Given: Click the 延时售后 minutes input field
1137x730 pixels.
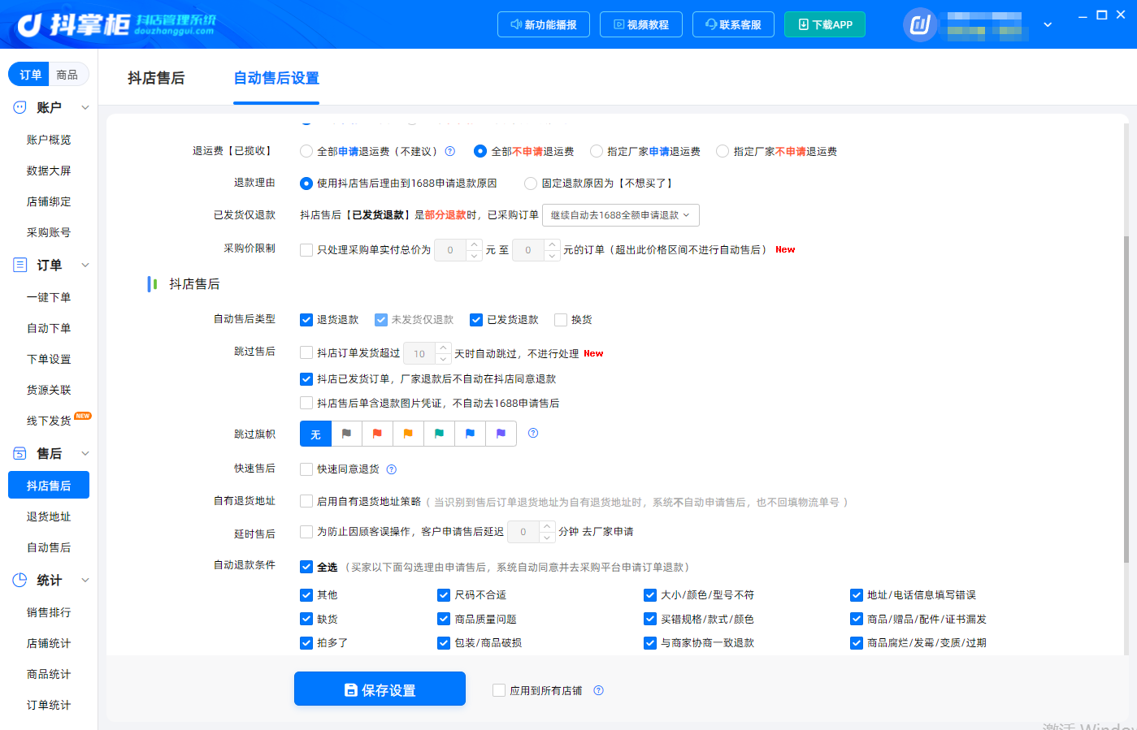Looking at the screenshot, I should (523, 532).
